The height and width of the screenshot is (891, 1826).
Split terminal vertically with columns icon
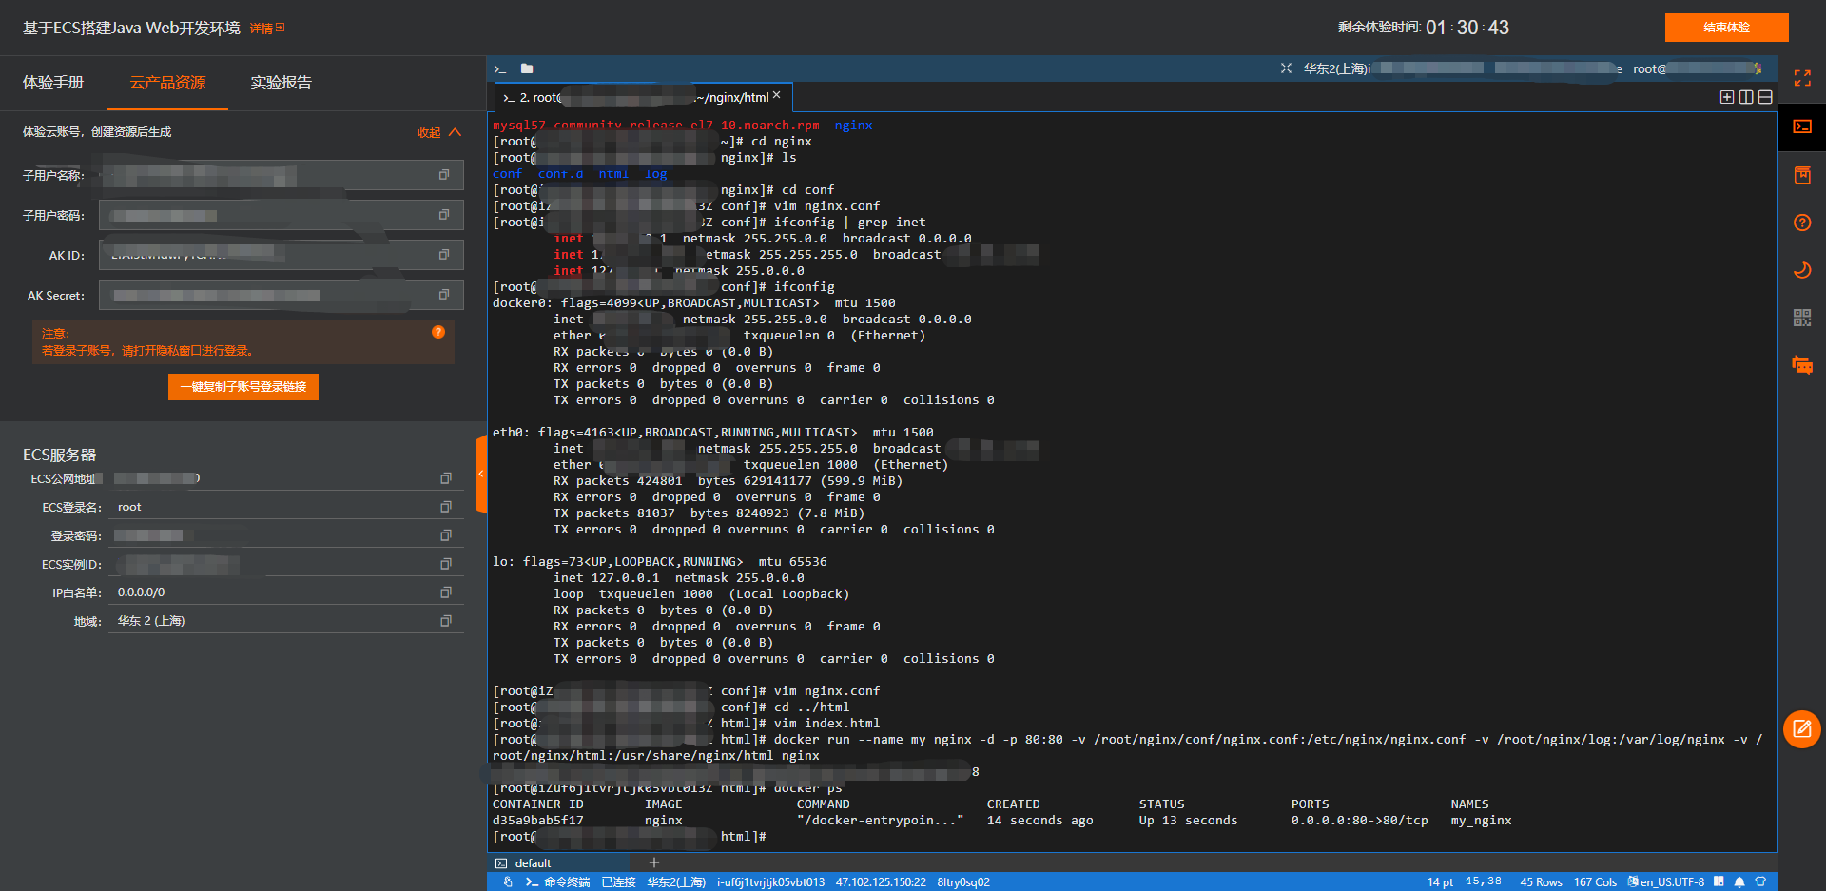[x=1746, y=97]
